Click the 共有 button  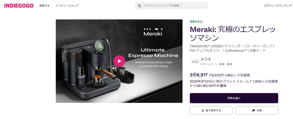(257, 110)
